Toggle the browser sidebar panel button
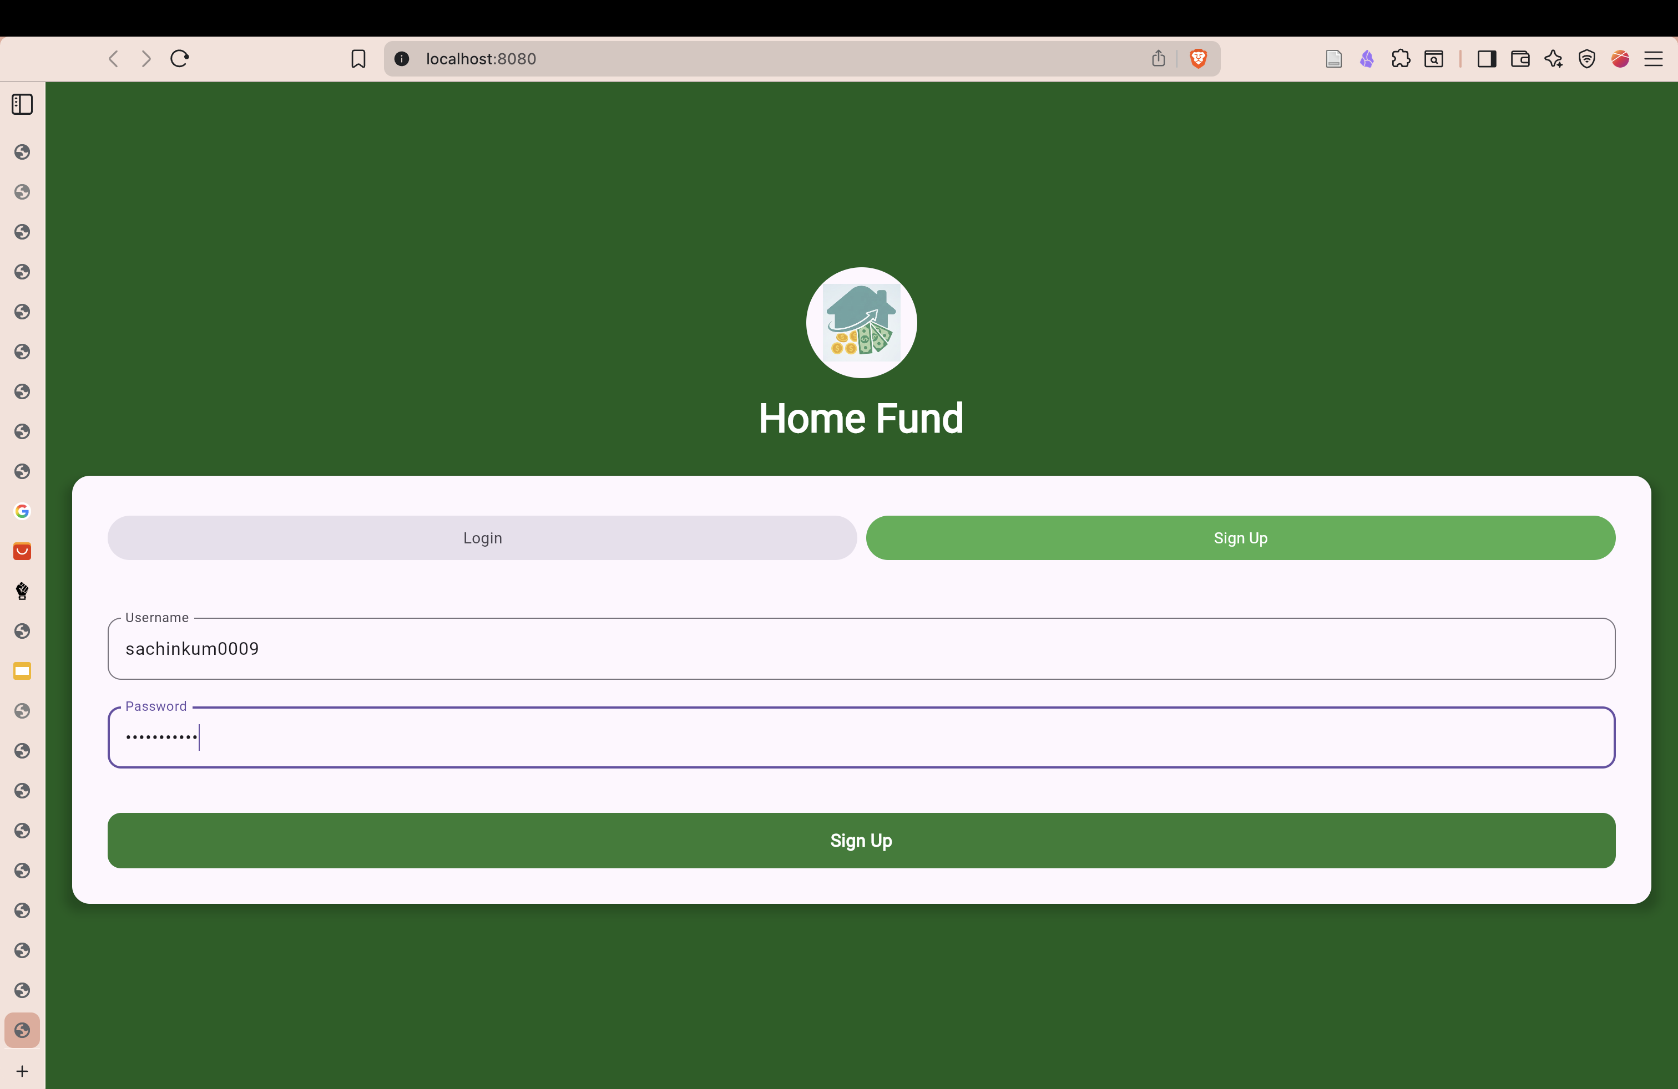Screen dimensions: 1678x1089 [x=1486, y=58]
